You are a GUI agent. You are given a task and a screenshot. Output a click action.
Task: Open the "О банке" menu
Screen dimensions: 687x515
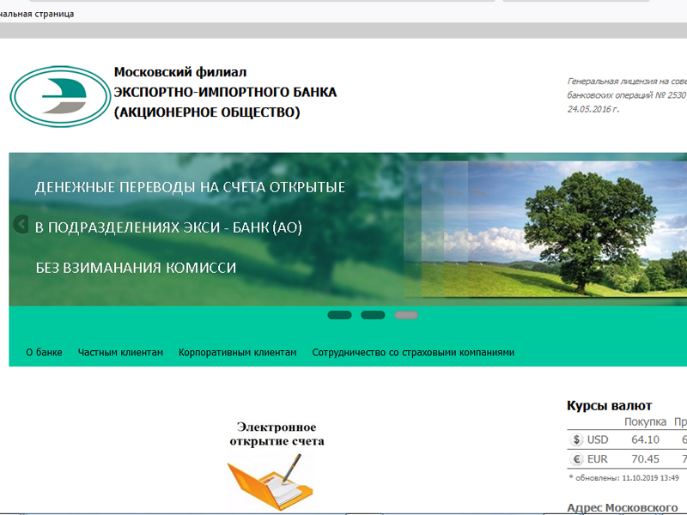coord(44,353)
